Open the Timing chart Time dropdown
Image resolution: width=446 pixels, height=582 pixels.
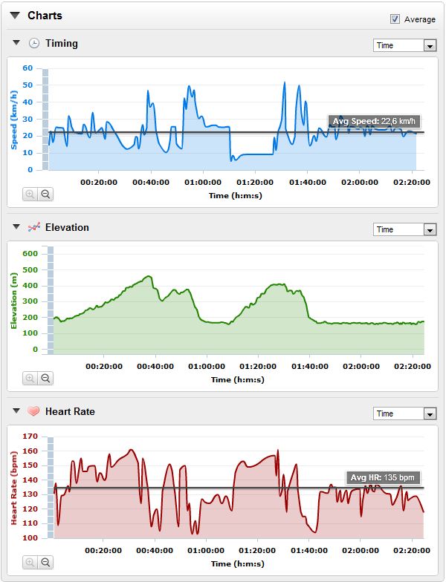pyautogui.click(x=404, y=46)
